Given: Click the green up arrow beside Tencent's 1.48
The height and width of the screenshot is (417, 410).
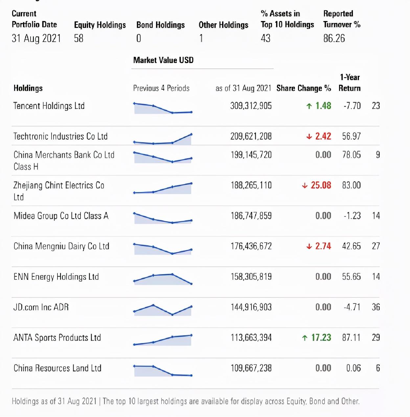Looking at the screenshot, I should [309, 106].
